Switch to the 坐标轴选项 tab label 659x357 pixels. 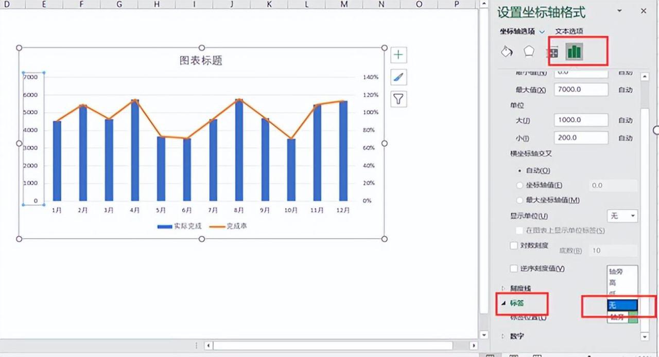click(517, 31)
